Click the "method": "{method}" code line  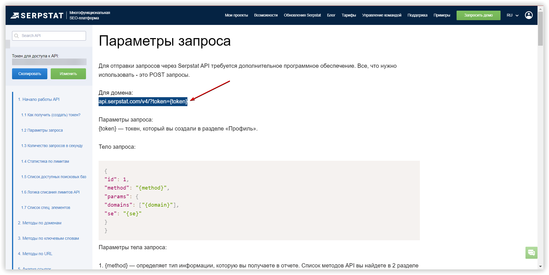point(137,188)
